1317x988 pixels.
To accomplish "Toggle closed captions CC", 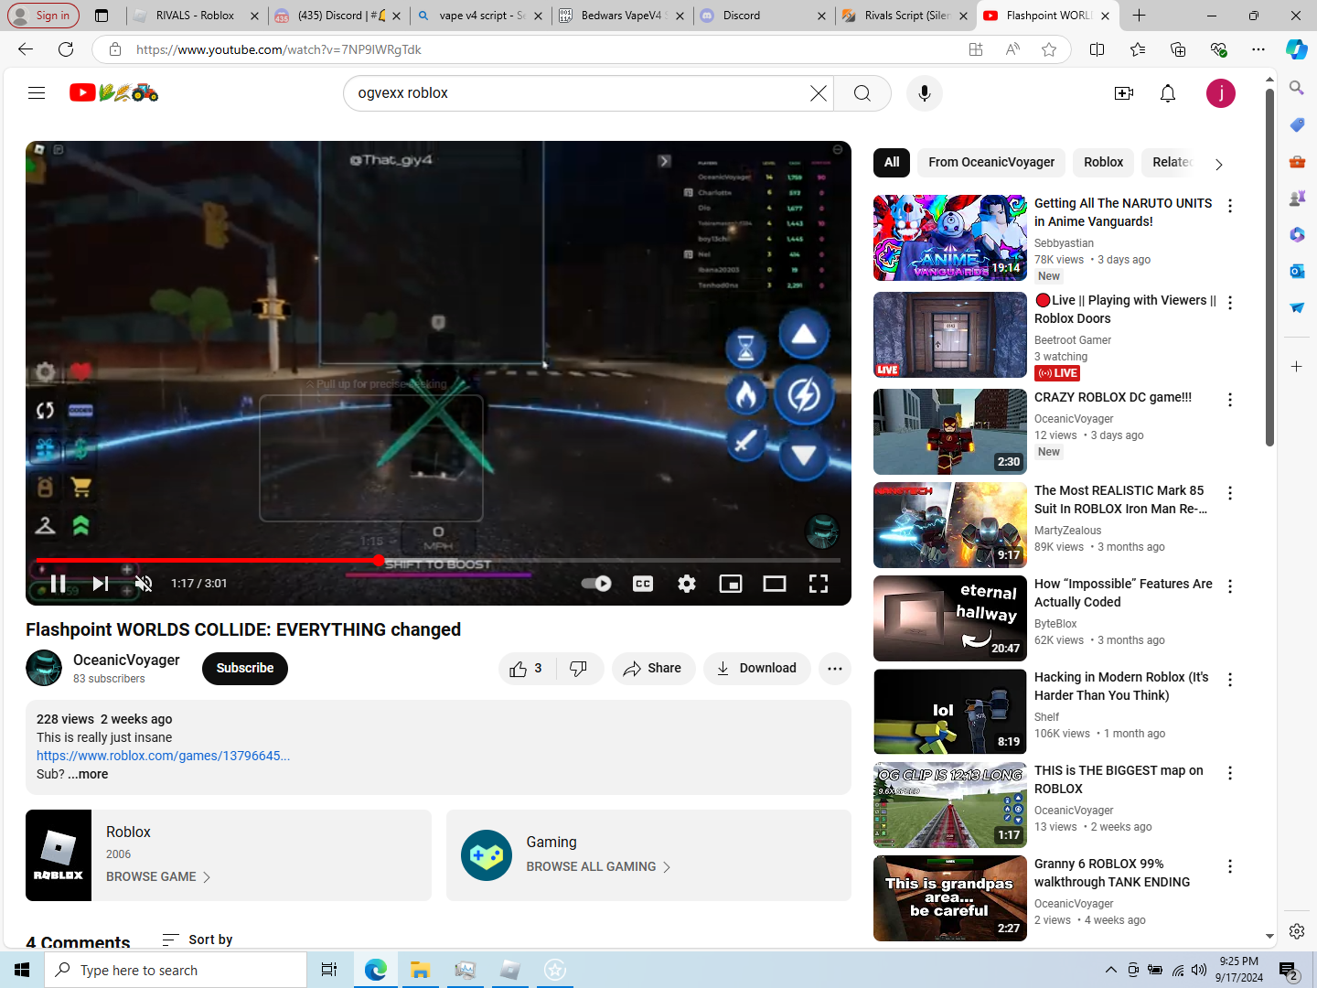I will pos(643,584).
